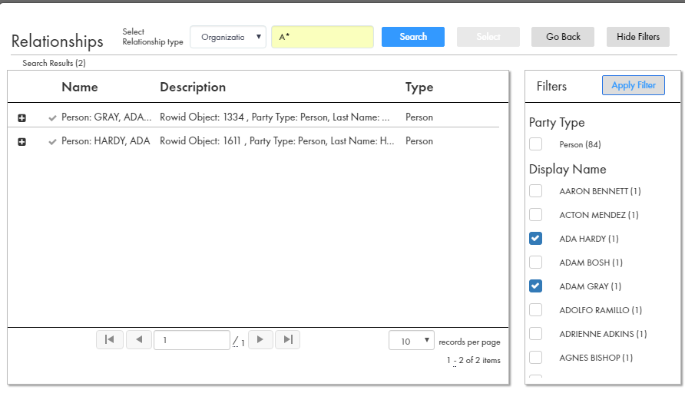Click the Hide Filters button

638,37
